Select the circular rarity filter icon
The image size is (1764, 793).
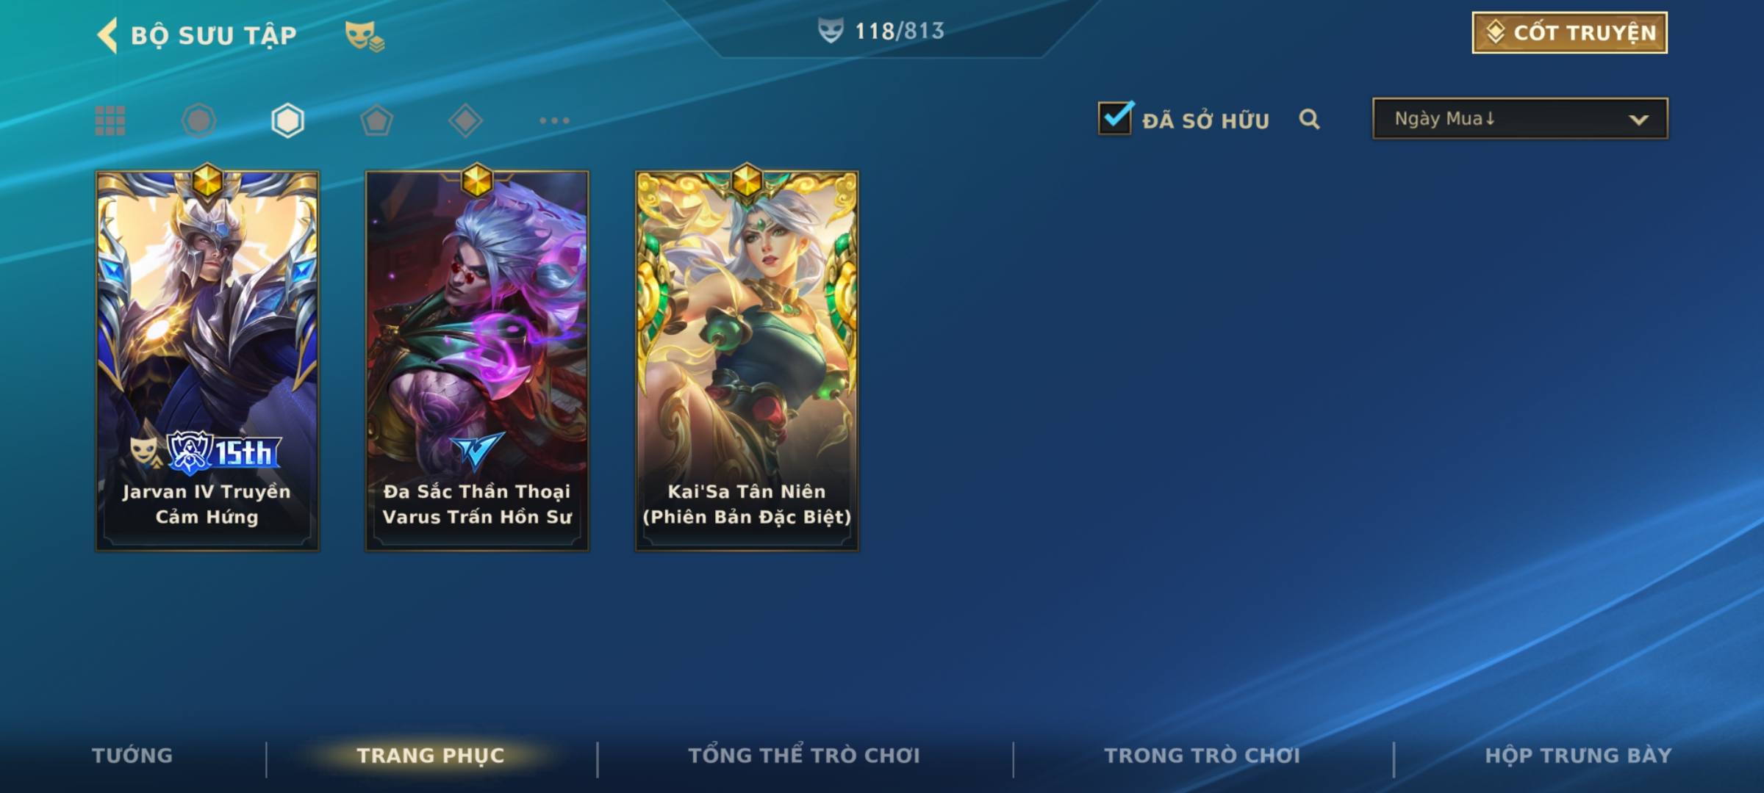(198, 120)
